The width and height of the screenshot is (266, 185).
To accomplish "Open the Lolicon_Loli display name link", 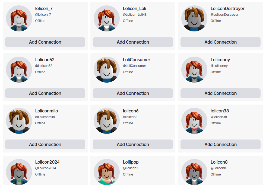I will click(135, 8).
